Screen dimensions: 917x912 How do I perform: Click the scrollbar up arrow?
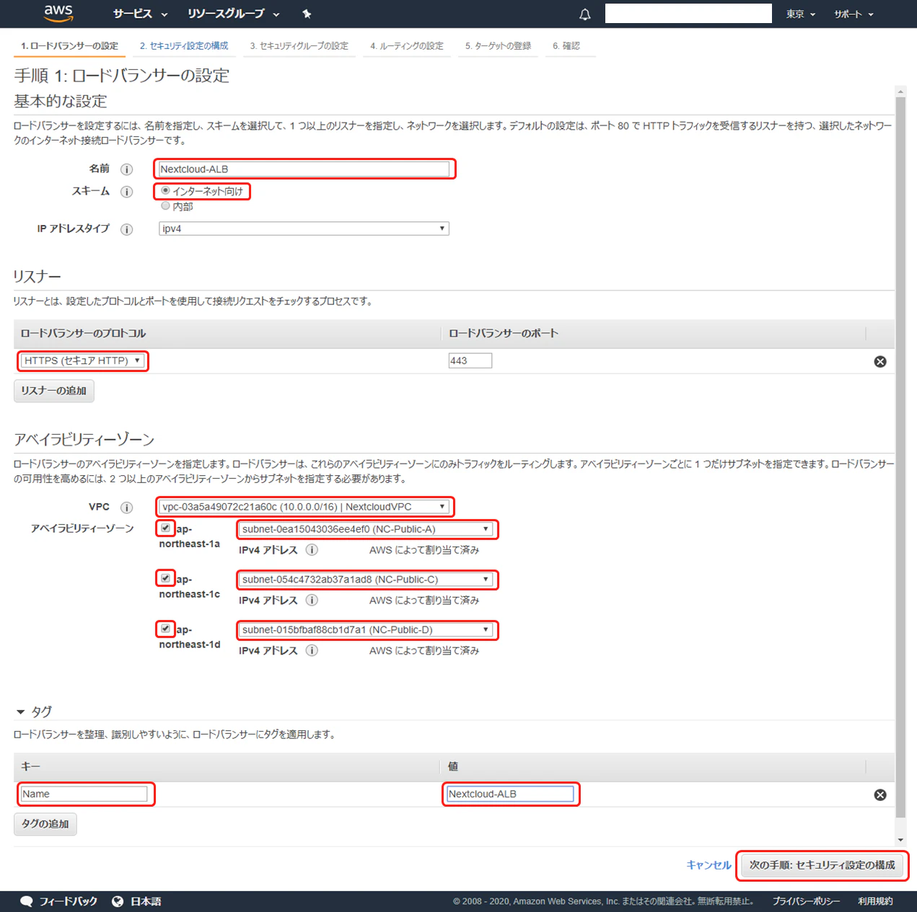900,92
